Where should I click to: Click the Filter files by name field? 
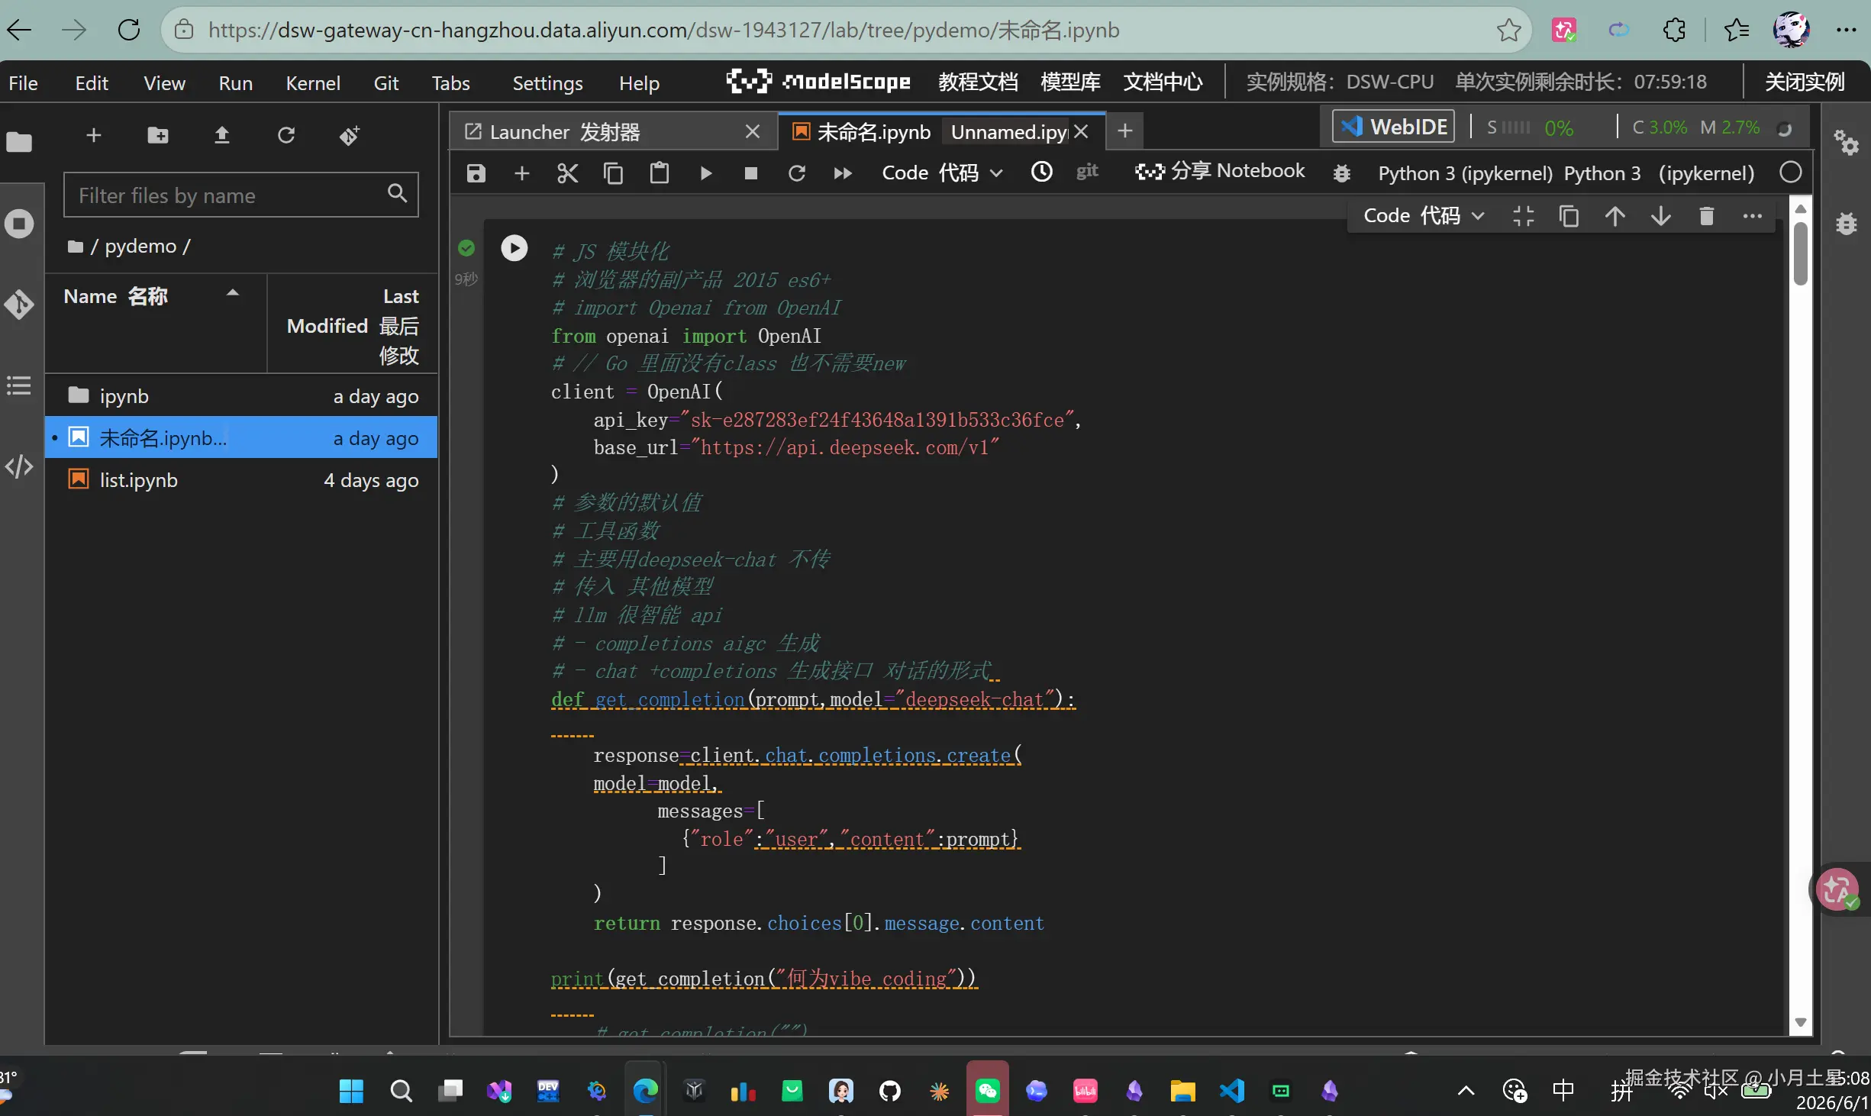point(241,195)
